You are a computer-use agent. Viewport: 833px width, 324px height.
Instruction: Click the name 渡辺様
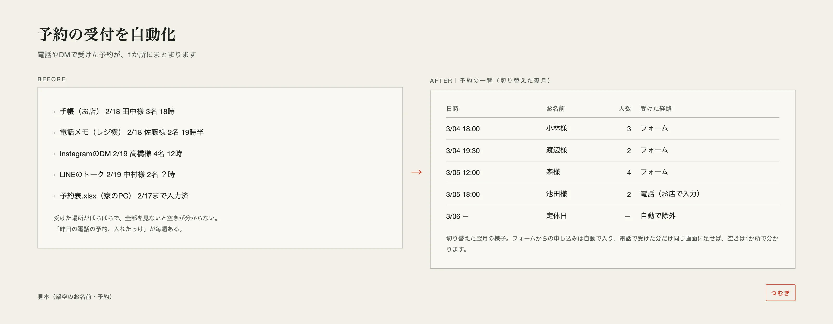click(x=557, y=151)
